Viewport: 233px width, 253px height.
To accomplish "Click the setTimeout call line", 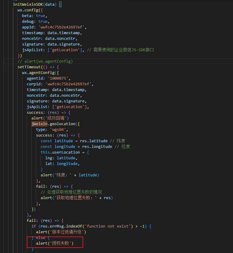I will coord(38,67).
